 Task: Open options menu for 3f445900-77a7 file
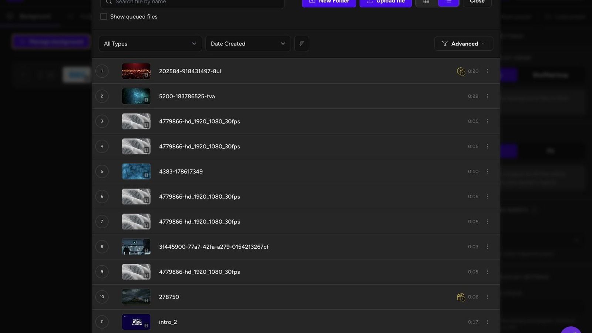tap(487, 247)
